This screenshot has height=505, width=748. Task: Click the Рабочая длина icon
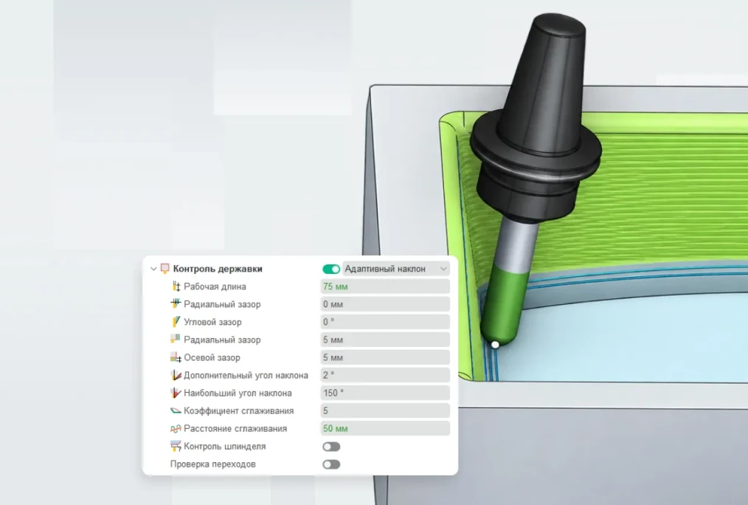point(176,286)
